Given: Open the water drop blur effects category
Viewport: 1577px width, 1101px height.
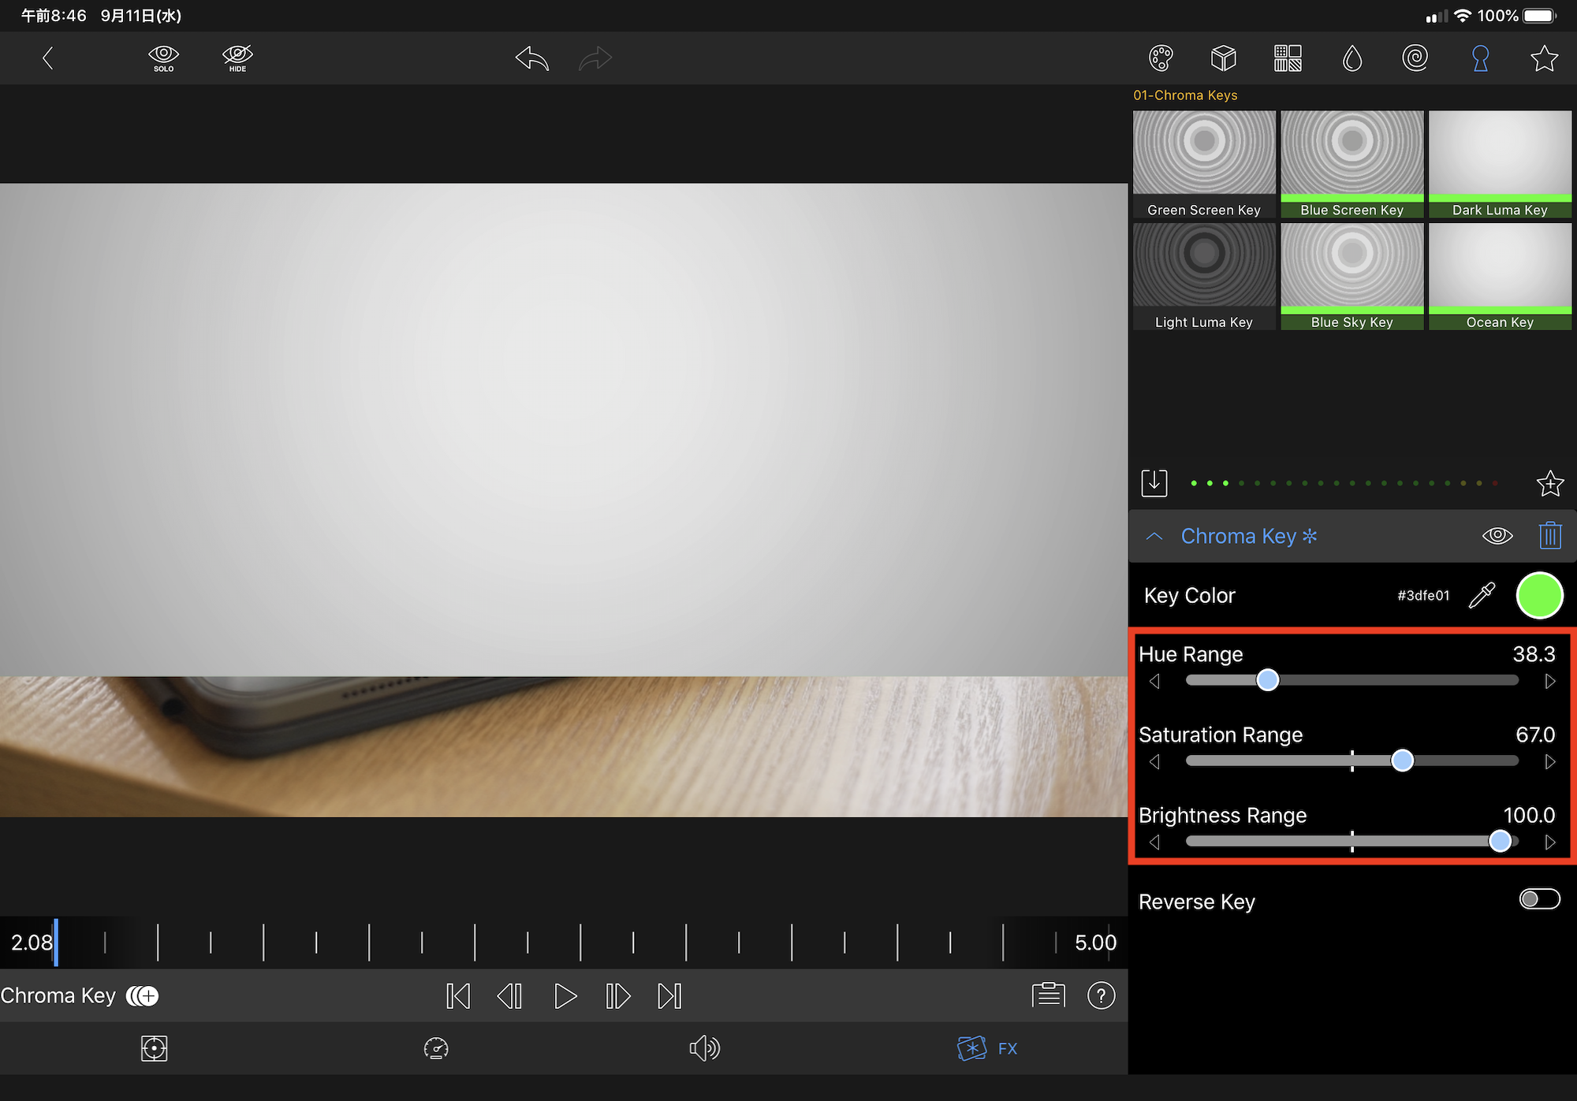Looking at the screenshot, I should click(x=1351, y=58).
